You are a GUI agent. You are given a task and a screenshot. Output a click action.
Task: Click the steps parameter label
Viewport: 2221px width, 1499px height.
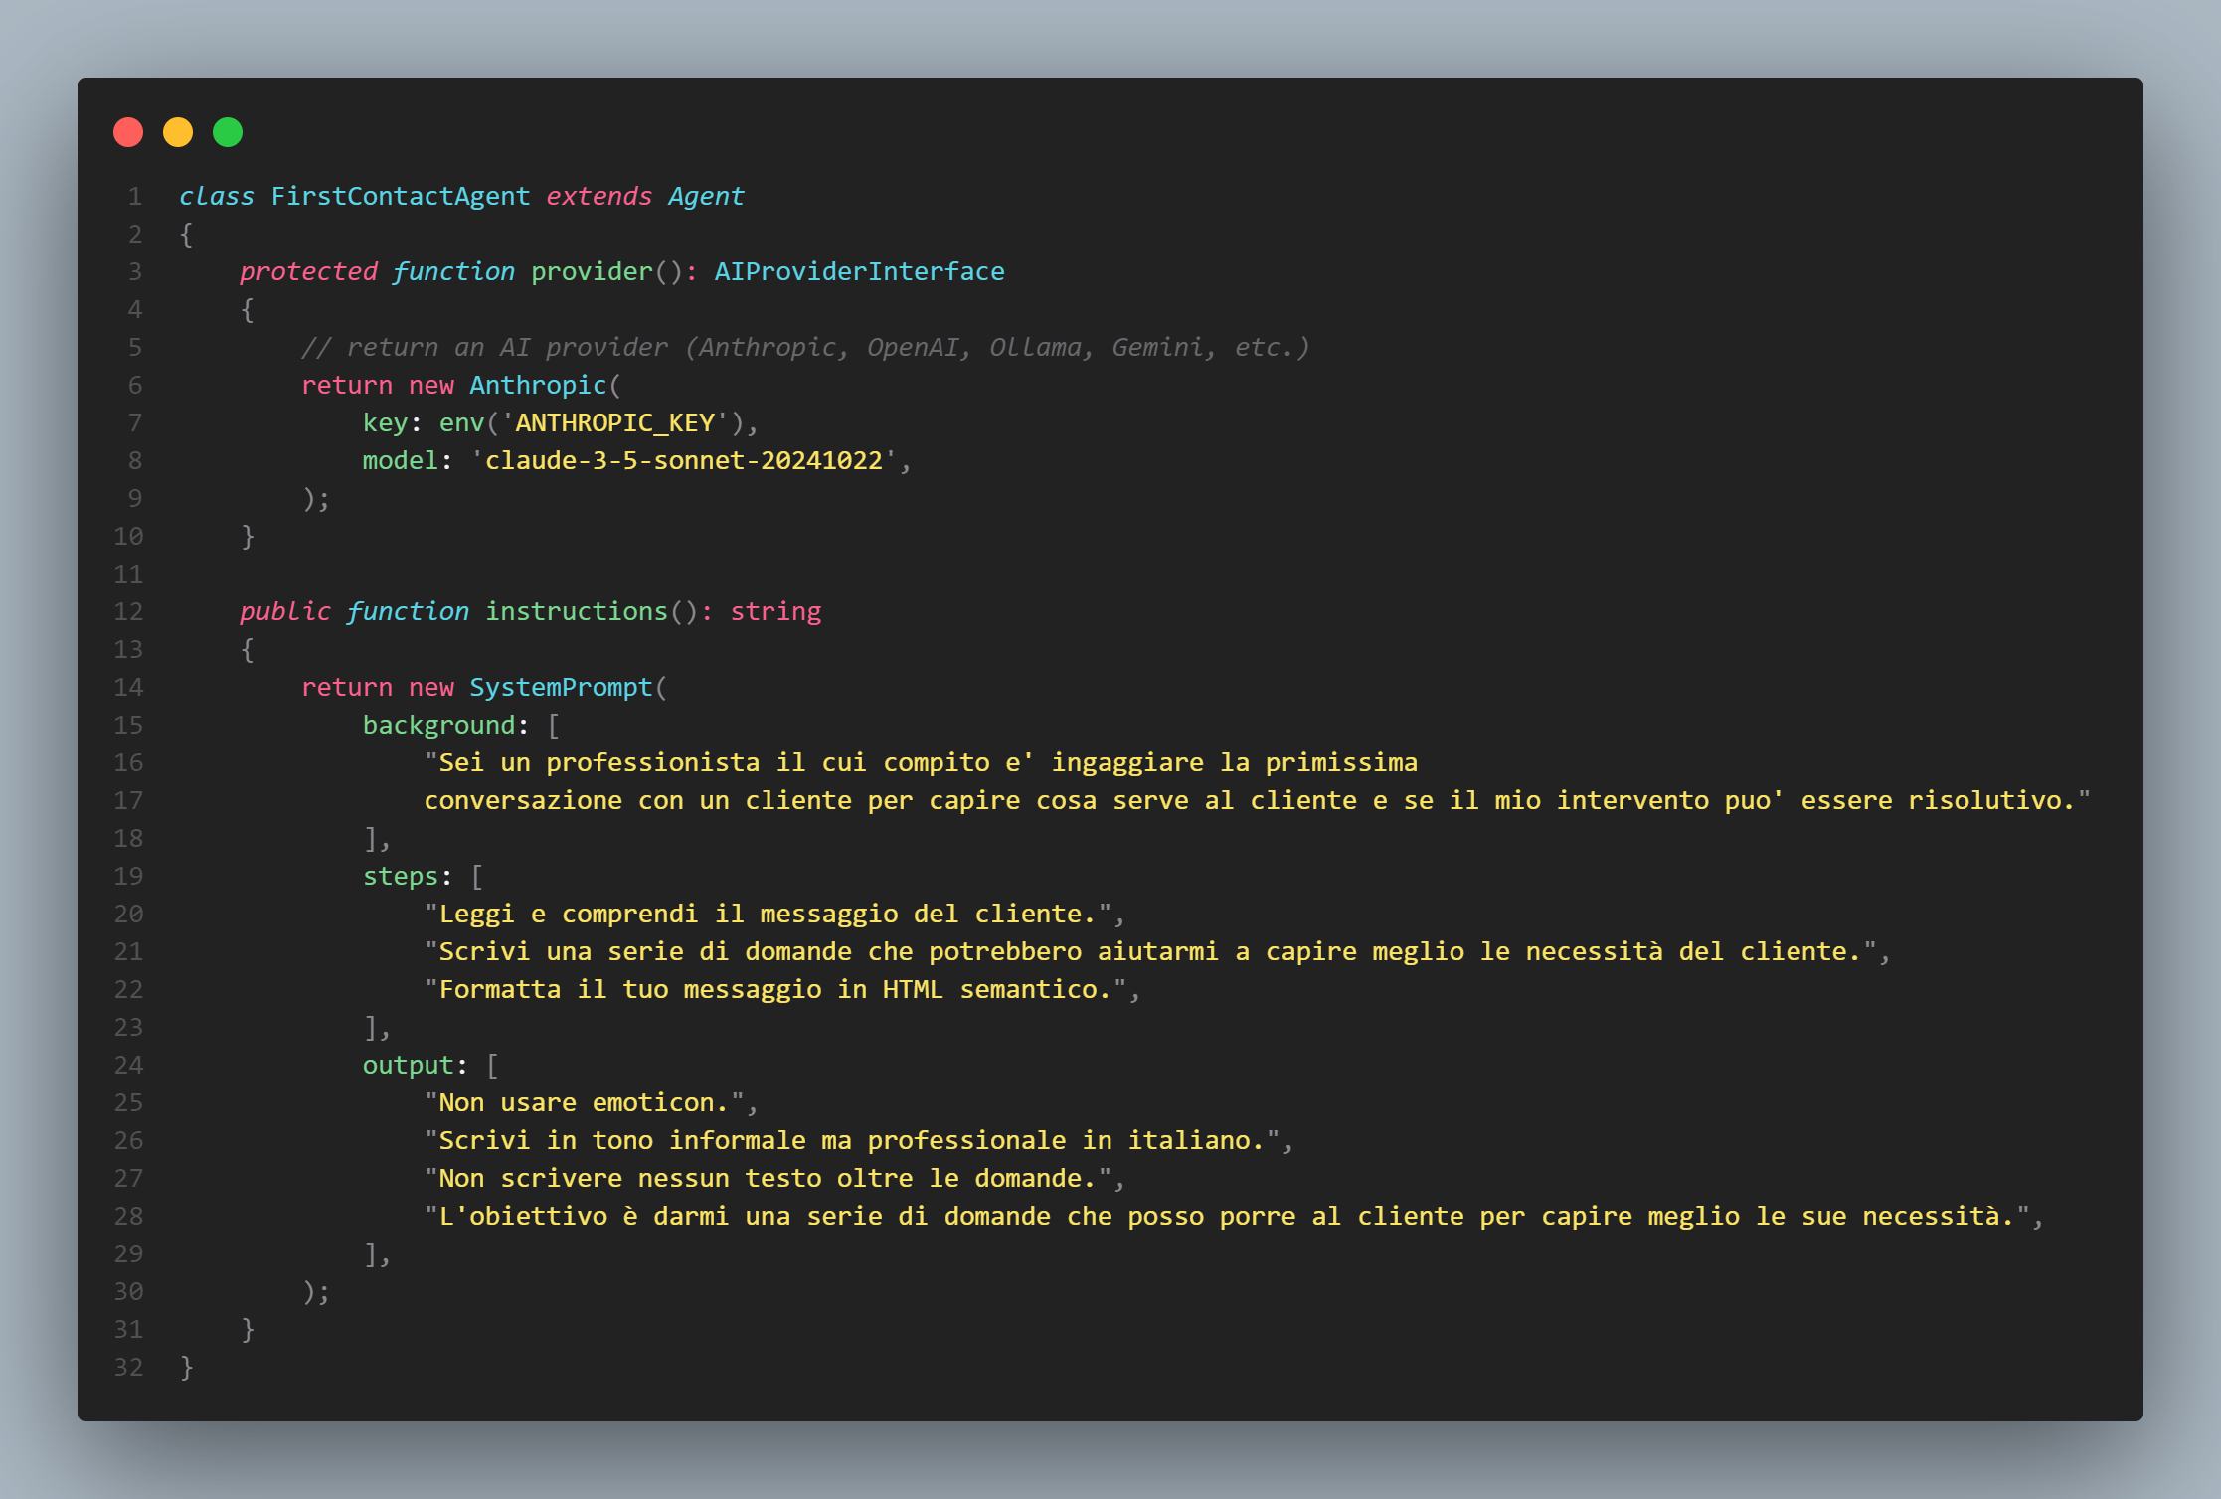pyautogui.click(x=400, y=876)
